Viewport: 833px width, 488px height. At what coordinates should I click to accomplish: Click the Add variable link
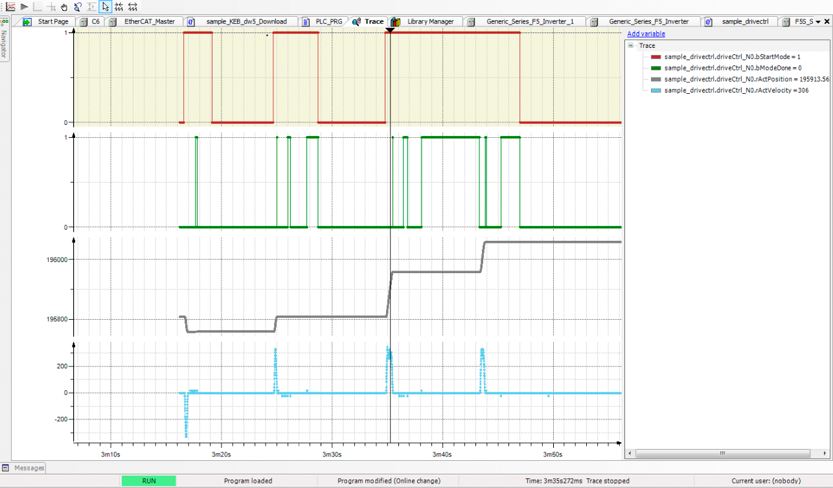(646, 34)
